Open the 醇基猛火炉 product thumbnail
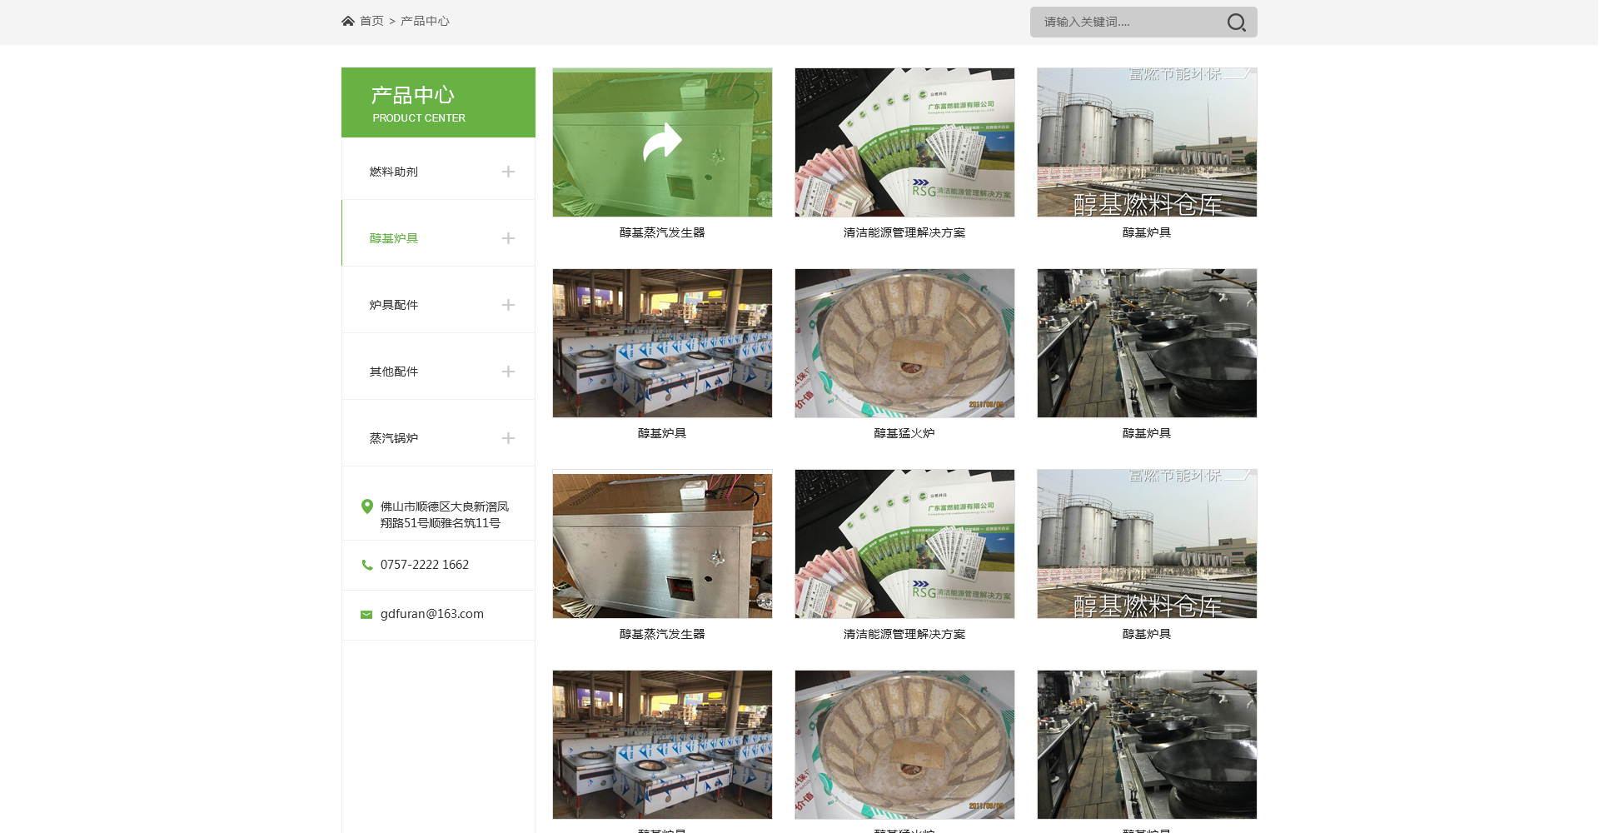 click(x=904, y=343)
